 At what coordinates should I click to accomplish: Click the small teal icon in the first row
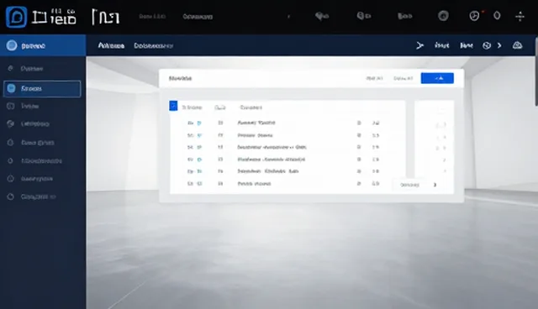click(199, 123)
